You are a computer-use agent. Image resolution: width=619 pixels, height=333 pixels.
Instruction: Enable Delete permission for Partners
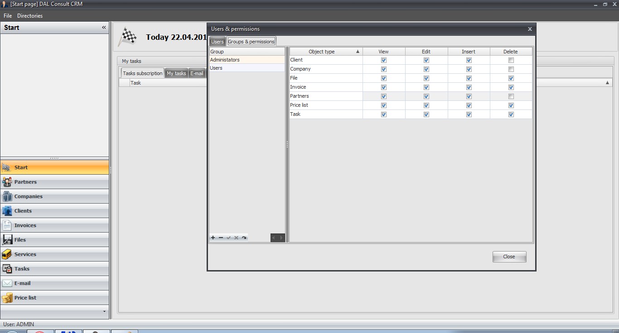point(511,96)
